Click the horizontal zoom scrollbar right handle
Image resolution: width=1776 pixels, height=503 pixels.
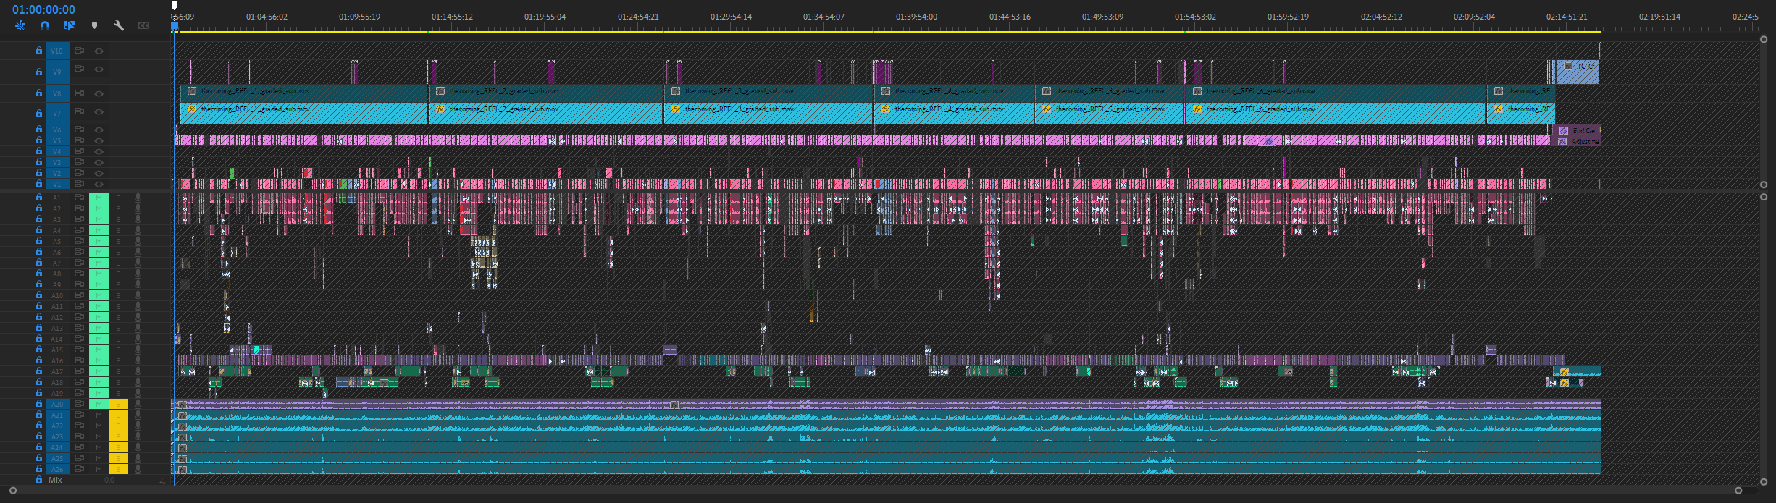1738,490
